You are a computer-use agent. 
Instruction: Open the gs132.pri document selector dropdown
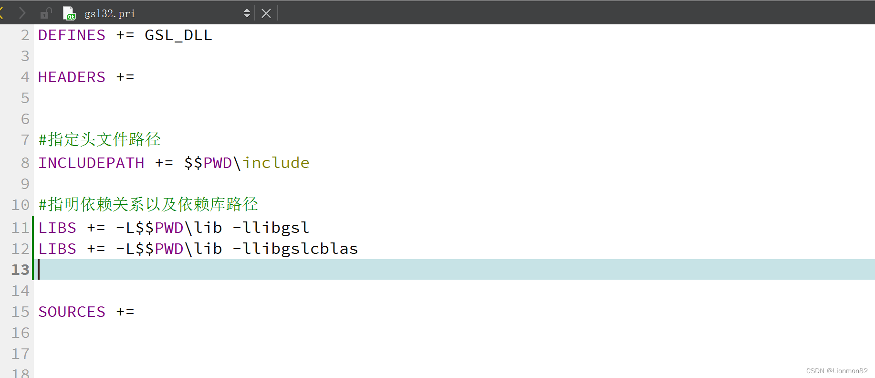(247, 13)
